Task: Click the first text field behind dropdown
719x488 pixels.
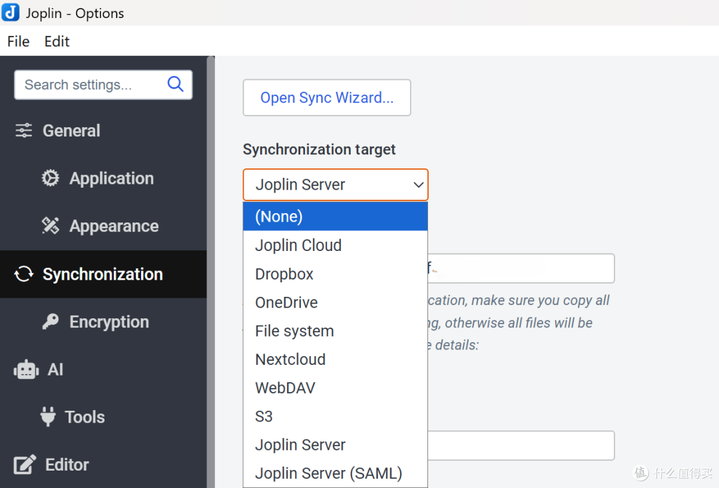Action: point(521,268)
